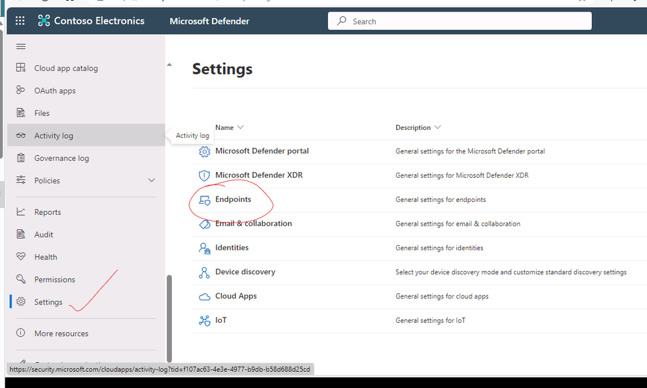Focus the Search input field

pyautogui.click(x=460, y=21)
